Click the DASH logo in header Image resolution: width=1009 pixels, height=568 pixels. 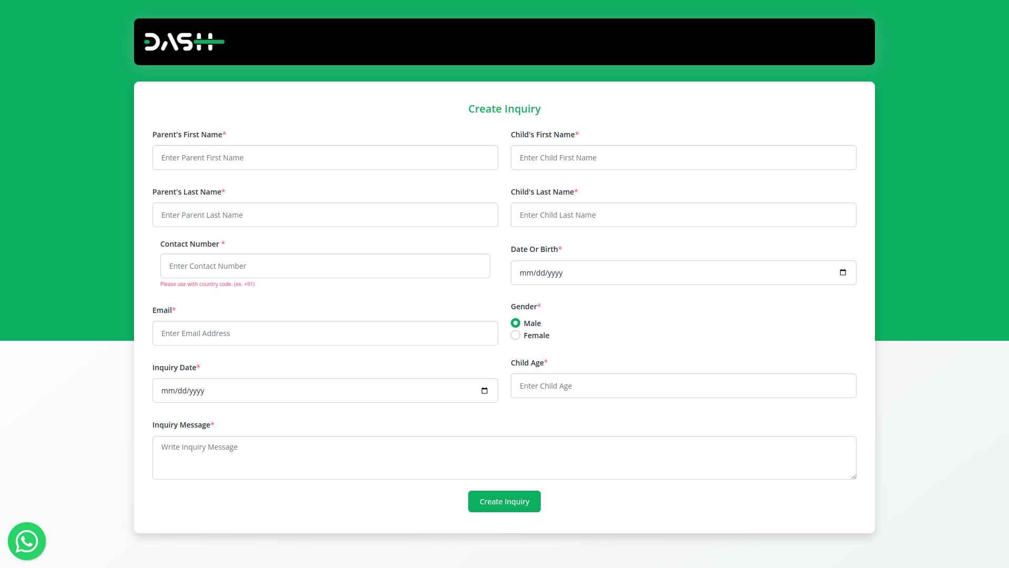(x=184, y=42)
